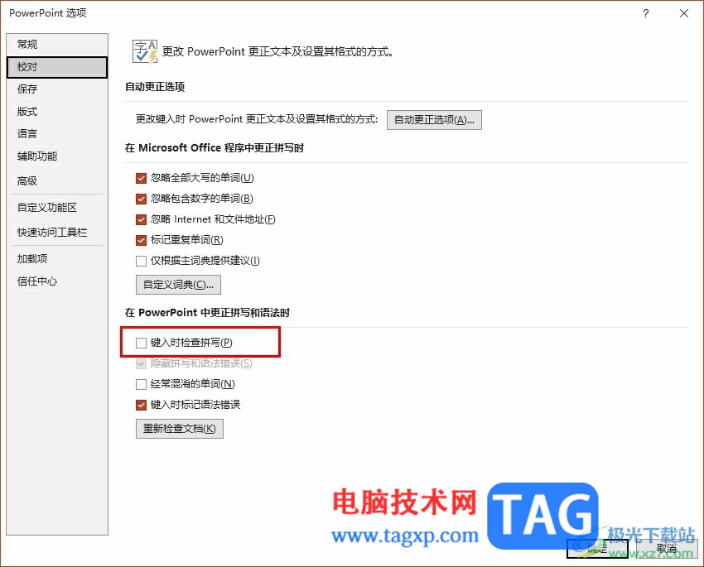Uncheck 忽略 Internet 和文件地址 option
Viewport: 704px width, 567px height.
(x=141, y=219)
